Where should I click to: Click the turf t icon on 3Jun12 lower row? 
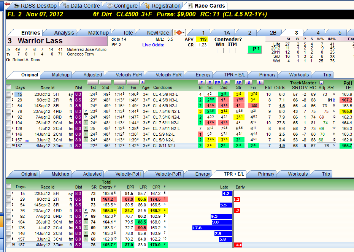click(86, 239)
